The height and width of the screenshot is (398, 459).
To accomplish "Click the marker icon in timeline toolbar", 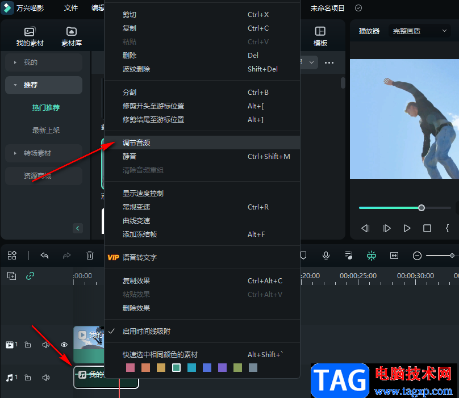I will 303,255.
